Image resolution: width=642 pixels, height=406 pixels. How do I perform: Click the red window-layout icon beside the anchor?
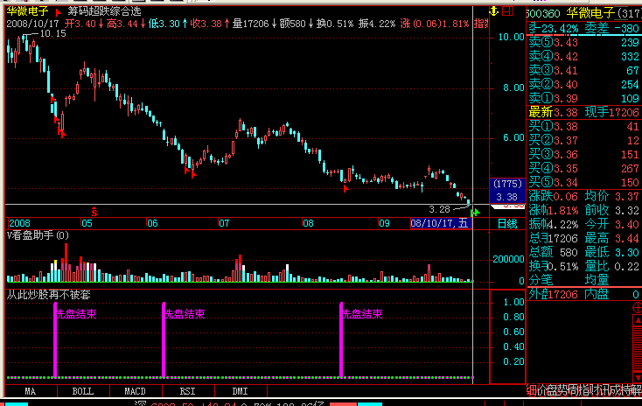[507, 11]
